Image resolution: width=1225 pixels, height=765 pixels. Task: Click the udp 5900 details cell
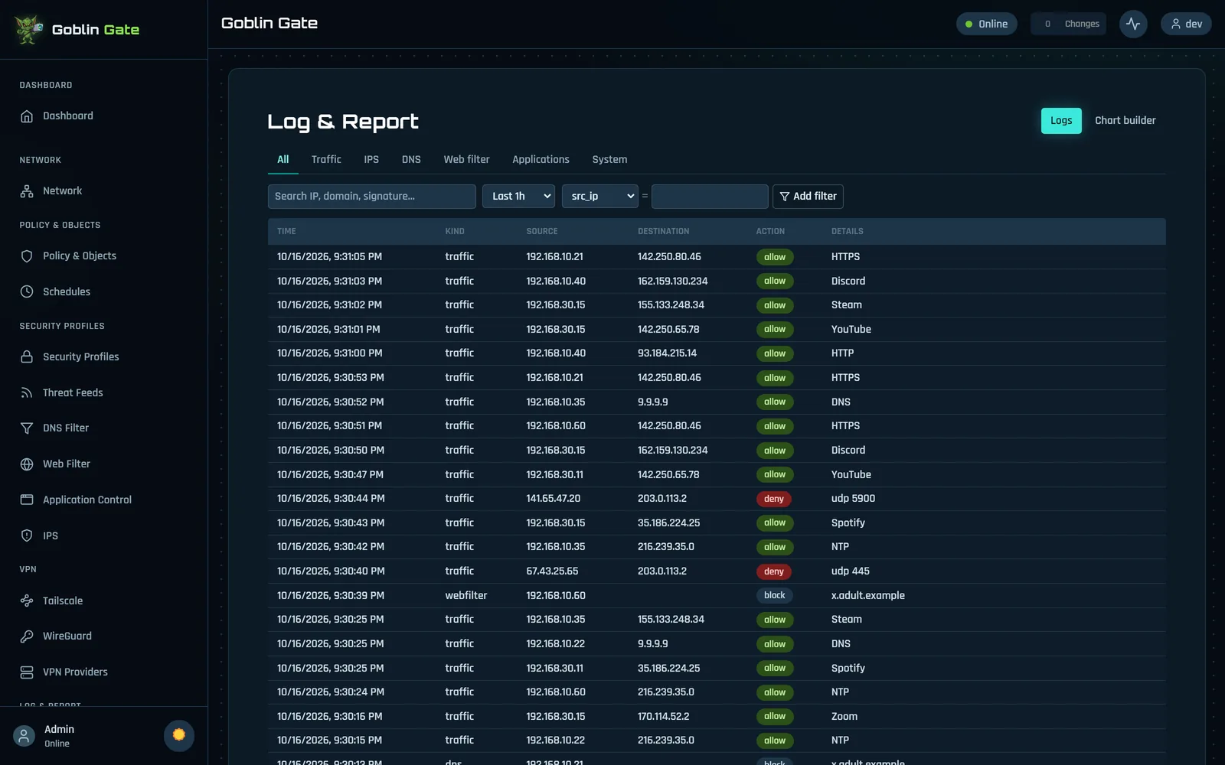[853, 499]
